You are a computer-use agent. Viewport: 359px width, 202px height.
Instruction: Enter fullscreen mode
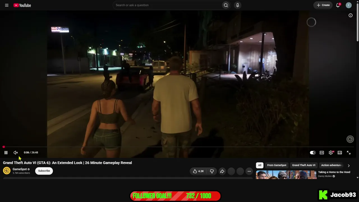point(349,153)
